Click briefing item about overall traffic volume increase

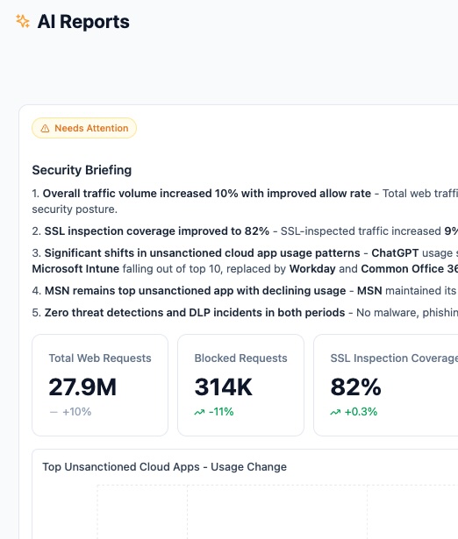(245, 201)
